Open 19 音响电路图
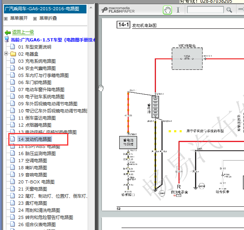 coord(32,175)
